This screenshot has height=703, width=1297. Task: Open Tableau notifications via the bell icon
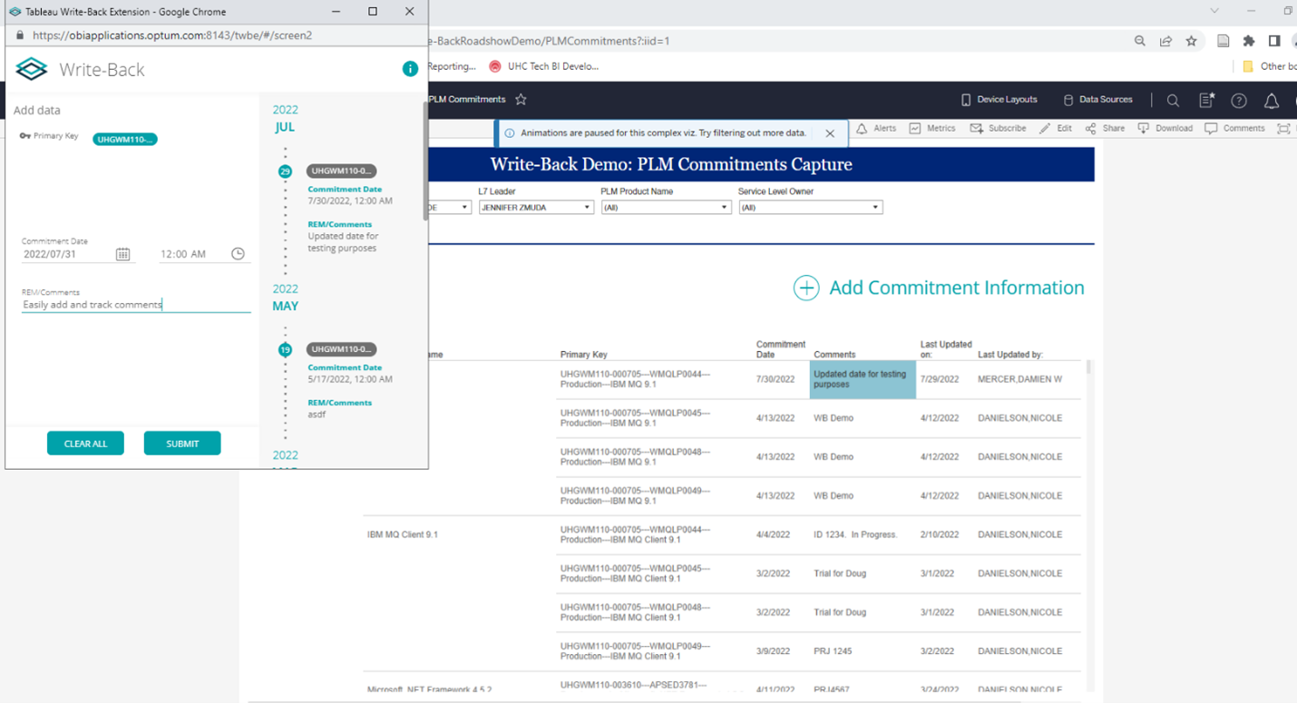1272,101
